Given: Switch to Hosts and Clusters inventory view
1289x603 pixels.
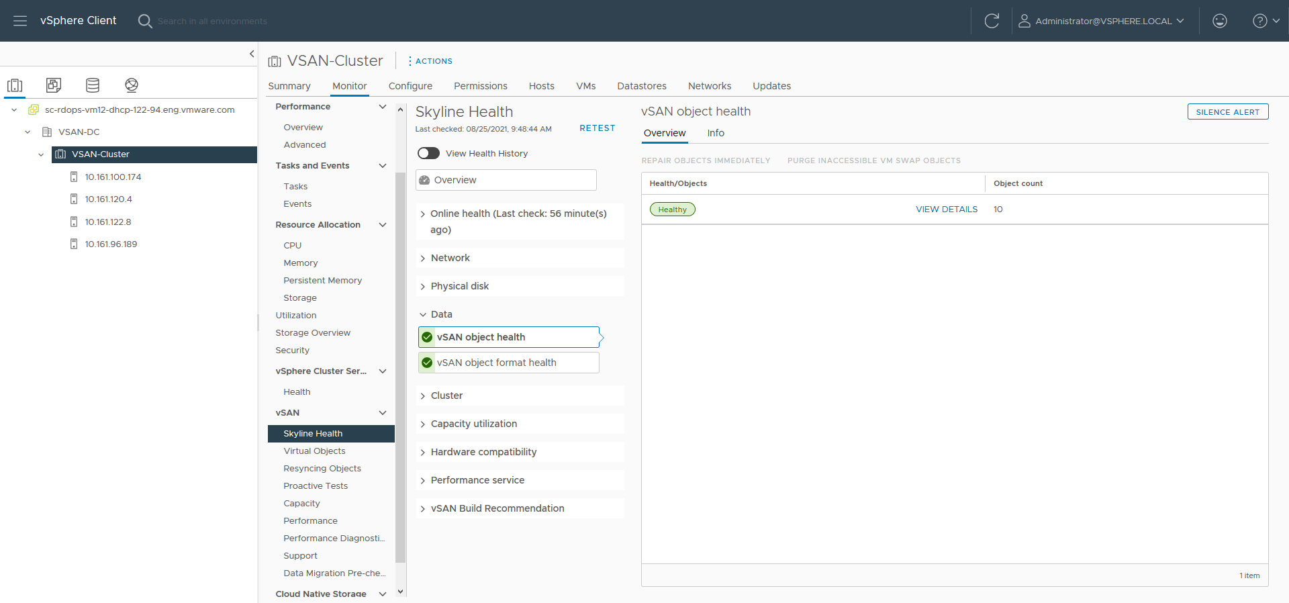Looking at the screenshot, I should tap(15, 85).
